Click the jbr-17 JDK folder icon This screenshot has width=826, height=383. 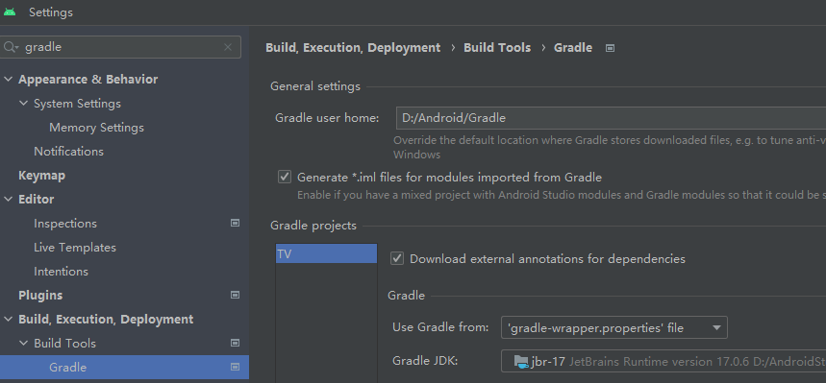(521, 362)
